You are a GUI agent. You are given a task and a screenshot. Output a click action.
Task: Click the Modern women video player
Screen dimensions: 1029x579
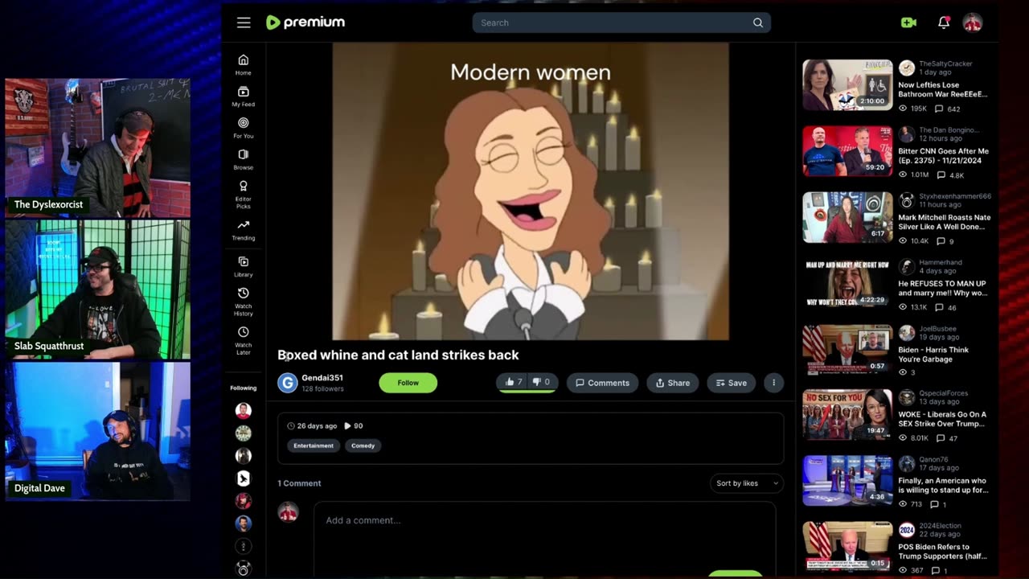[x=531, y=191]
